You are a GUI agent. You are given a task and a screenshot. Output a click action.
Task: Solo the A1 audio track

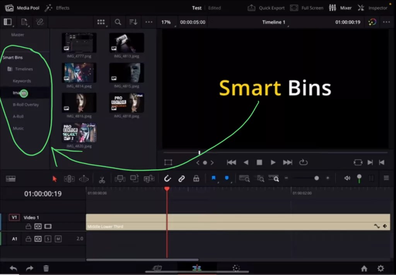pos(48,239)
